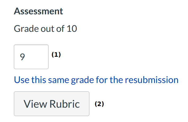
Task: Place cursor in the score text box
Action: point(31,57)
